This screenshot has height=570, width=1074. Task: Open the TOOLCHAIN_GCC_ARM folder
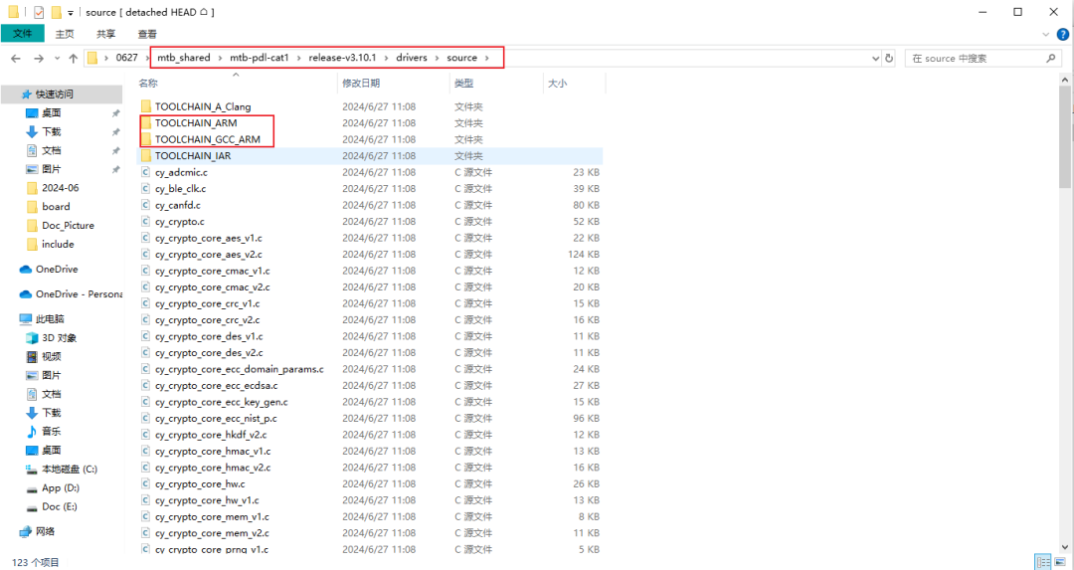point(207,139)
